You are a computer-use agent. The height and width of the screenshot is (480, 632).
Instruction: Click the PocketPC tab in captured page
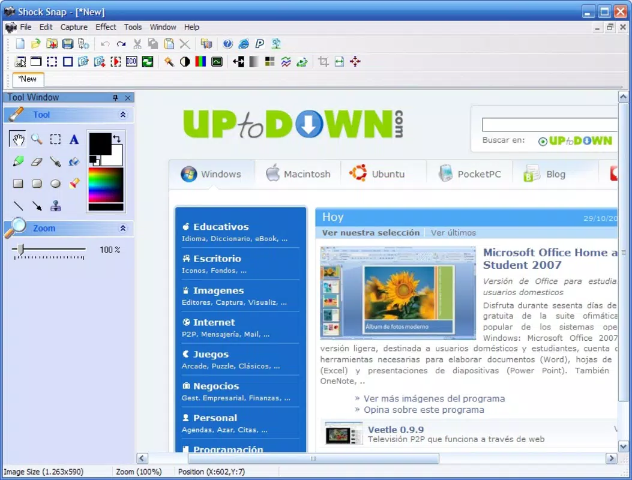[x=470, y=174]
